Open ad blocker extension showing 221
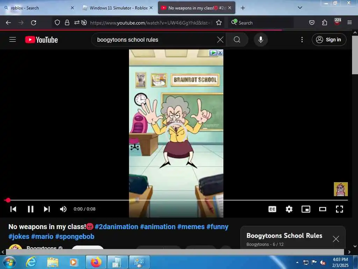The height and width of the screenshot is (269, 358). (337, 22)
